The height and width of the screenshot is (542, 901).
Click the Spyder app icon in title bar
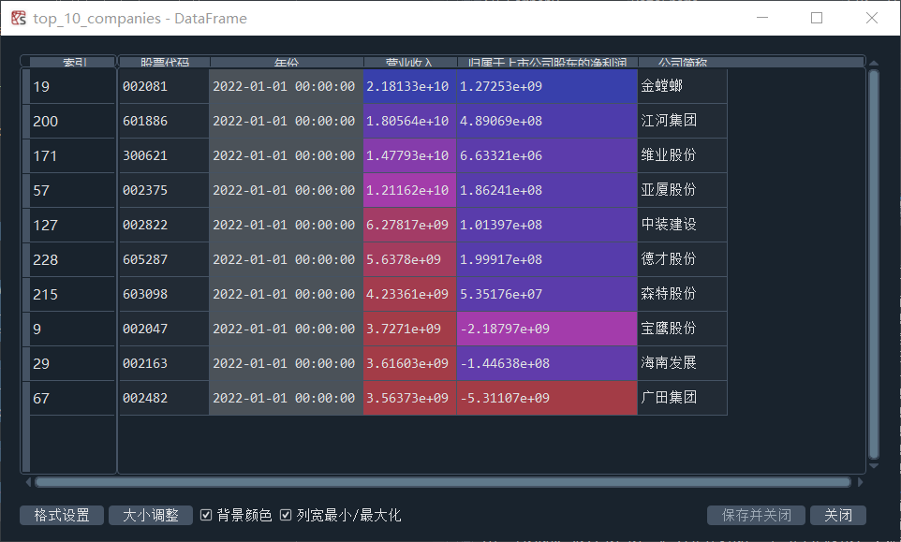click(19, 19)
